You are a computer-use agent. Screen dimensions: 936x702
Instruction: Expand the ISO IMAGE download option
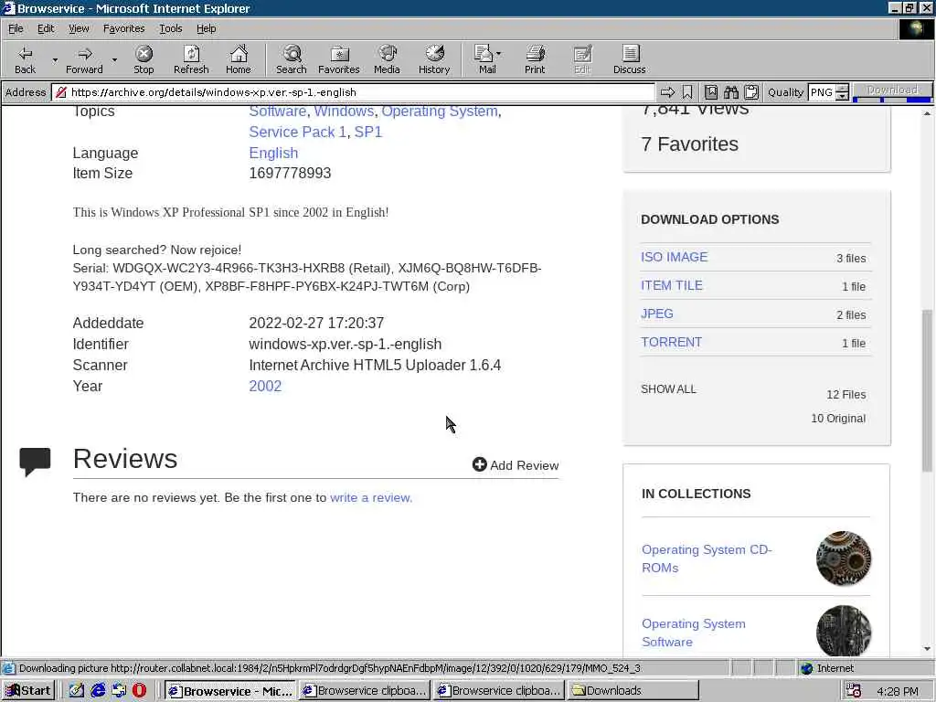(674, 257)
